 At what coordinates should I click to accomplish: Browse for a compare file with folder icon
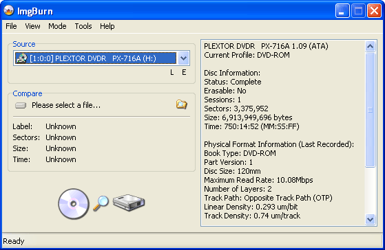click(x=181, y=104)
